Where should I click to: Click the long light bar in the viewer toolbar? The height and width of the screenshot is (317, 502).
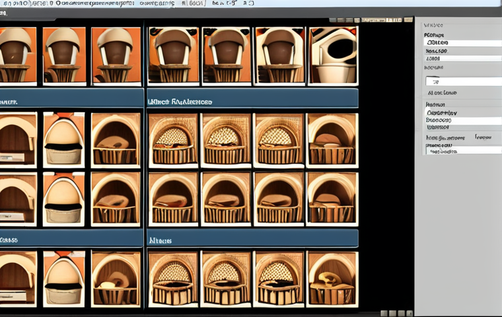click(x=381, y=20)
